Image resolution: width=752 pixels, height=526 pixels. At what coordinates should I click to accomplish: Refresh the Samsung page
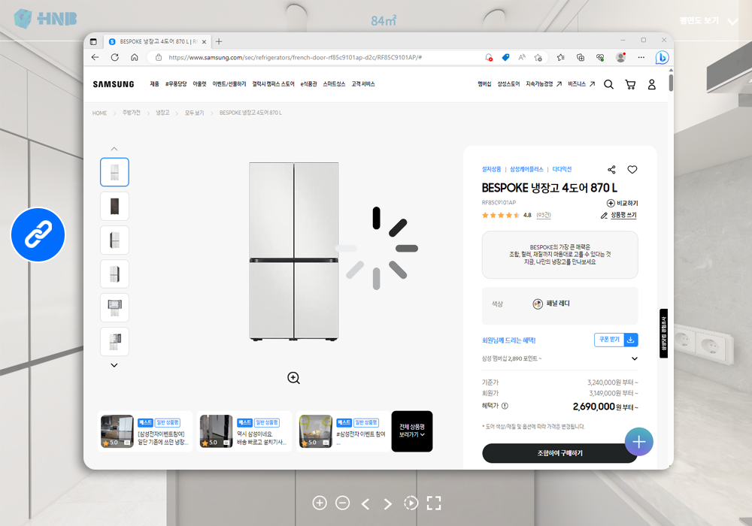point(114,58)
